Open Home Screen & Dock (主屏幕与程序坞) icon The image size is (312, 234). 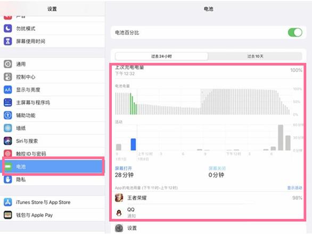[x=8, y=103]
